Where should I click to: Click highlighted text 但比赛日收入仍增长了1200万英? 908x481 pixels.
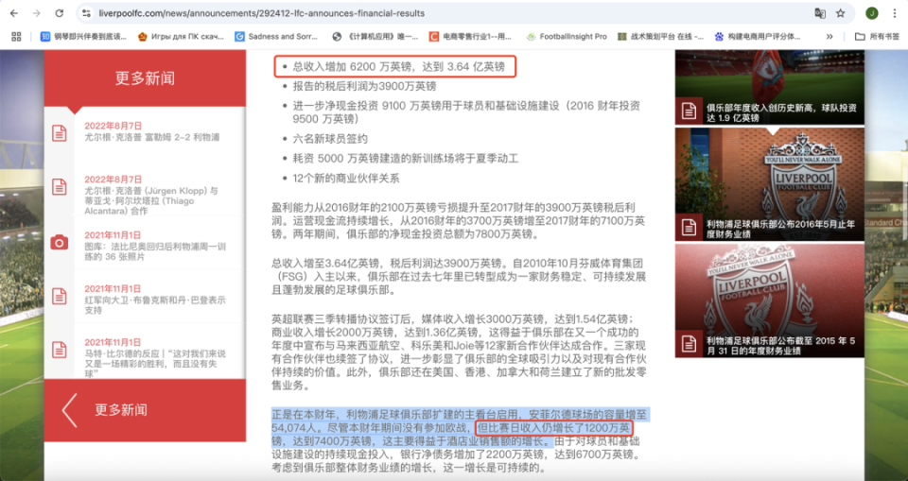point(553,428)
